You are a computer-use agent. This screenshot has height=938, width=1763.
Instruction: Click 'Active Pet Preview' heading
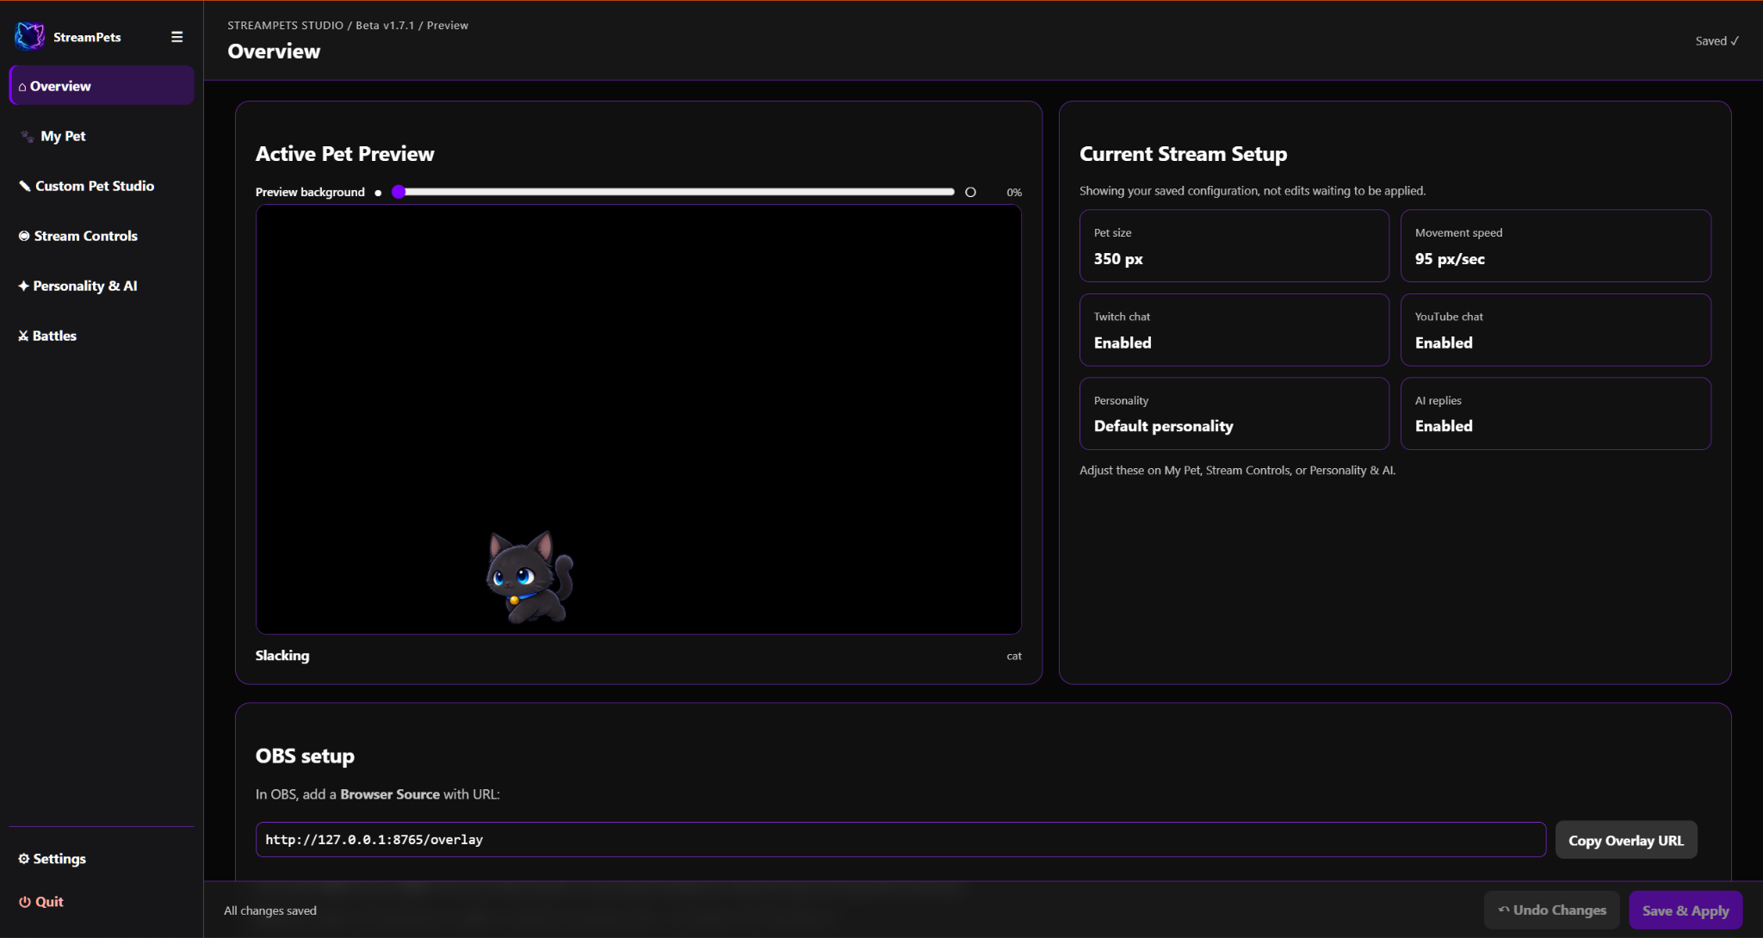click(345, 154)
